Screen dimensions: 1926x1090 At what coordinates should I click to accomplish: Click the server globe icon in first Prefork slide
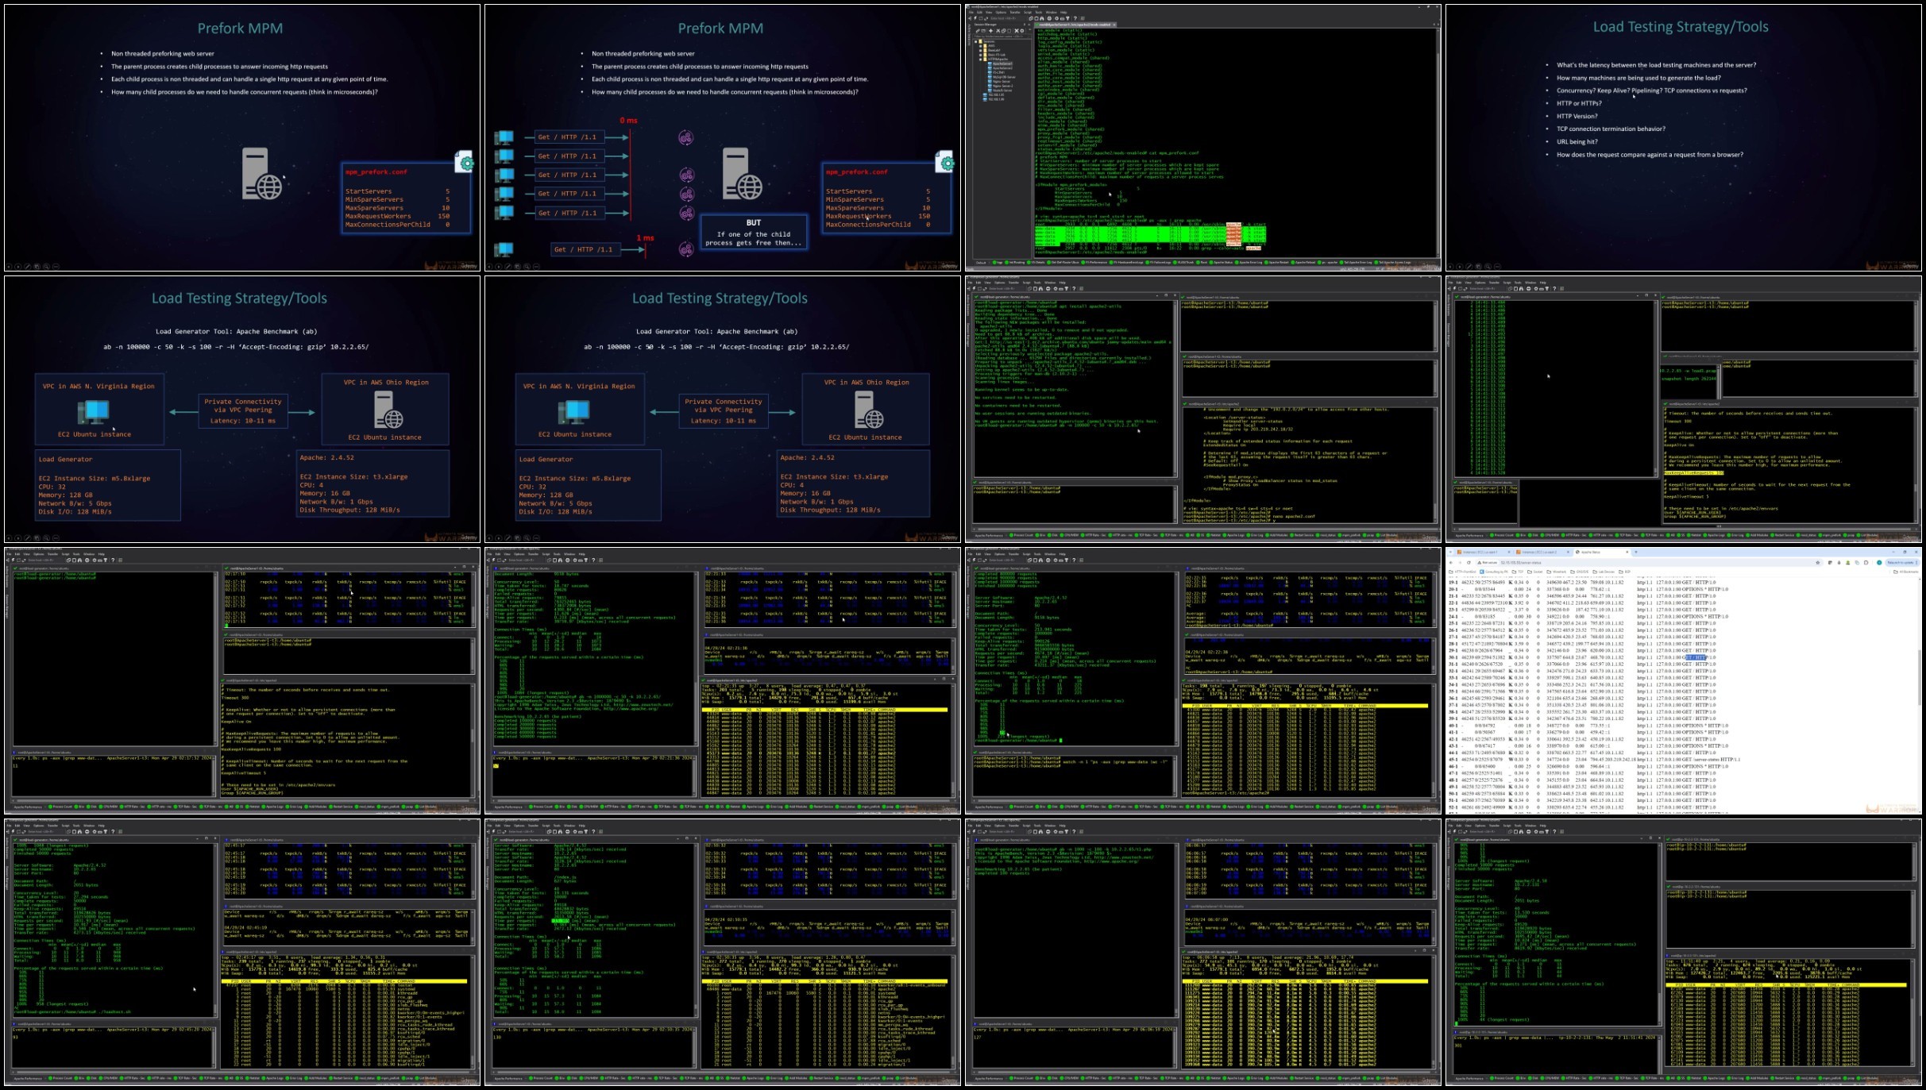262,173
